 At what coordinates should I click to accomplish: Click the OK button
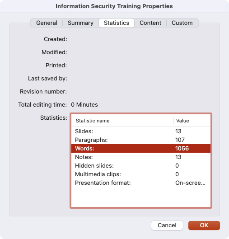[204, 225]
